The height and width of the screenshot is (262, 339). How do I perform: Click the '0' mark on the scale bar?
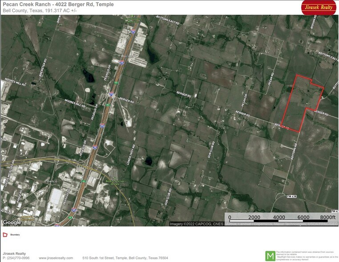tap(230, 217)
